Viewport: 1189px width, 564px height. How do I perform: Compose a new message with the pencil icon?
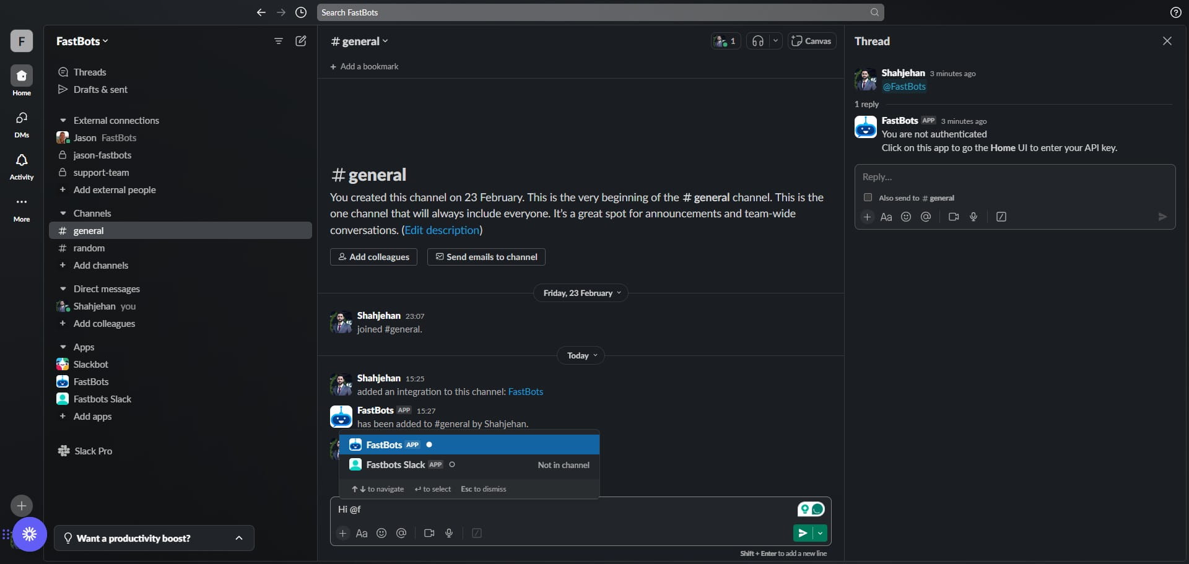click(301, 41)
